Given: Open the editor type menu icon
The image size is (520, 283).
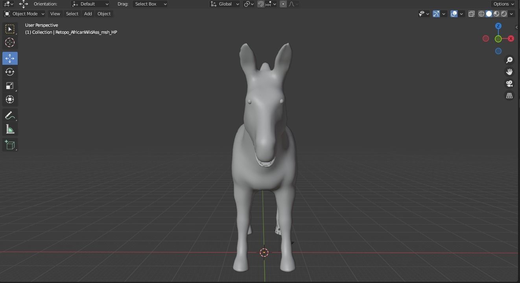Looking at the screenshot, I should tap(8, 4).
